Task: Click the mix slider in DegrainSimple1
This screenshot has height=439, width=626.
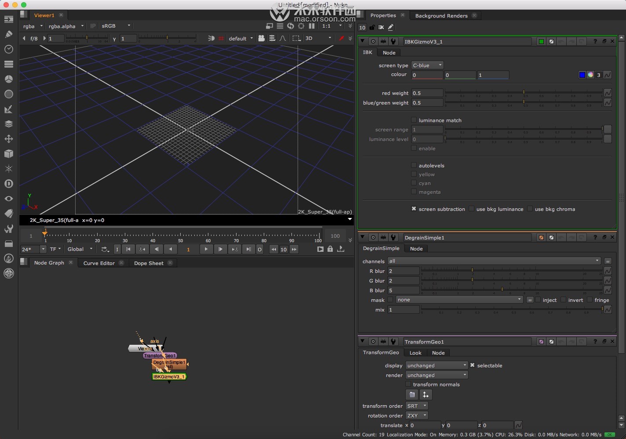Action: (x=512, y=309)
